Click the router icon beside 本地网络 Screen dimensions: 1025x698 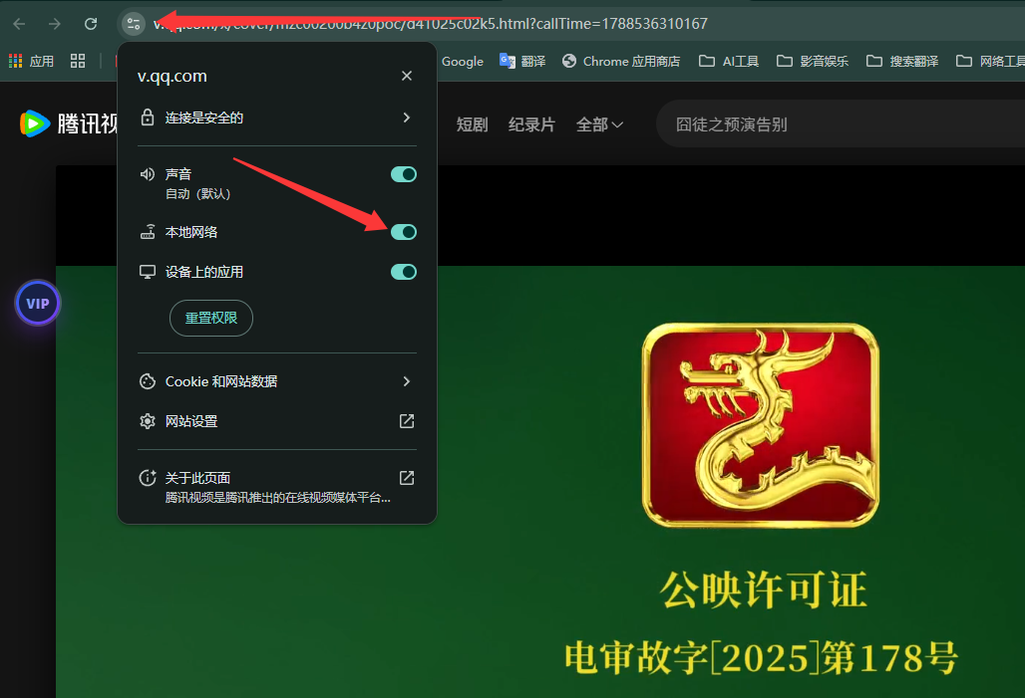pos(148,232)
